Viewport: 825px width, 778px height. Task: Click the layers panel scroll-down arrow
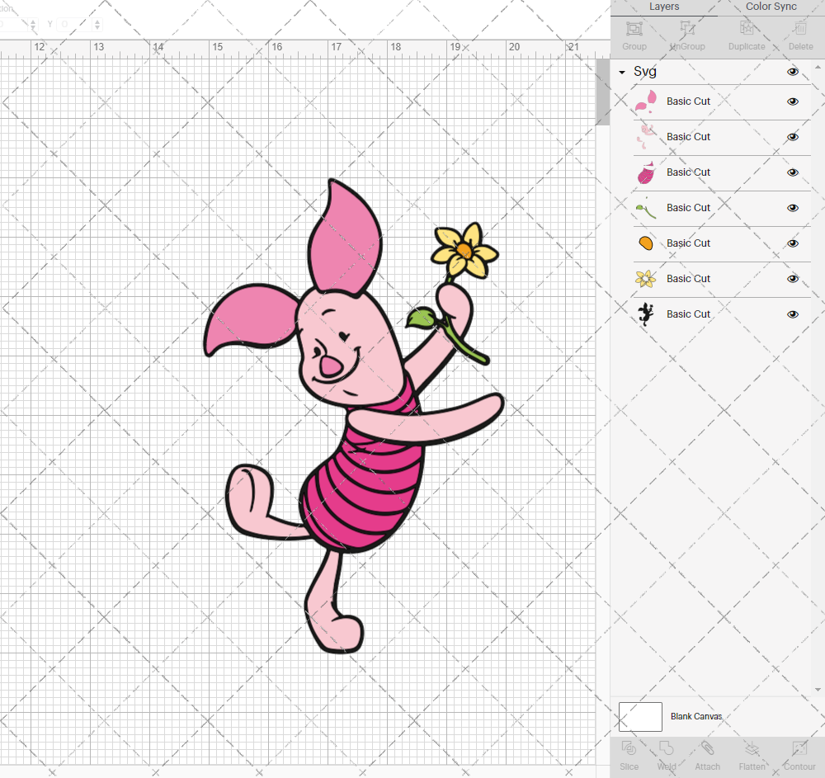tap(817, 689)
